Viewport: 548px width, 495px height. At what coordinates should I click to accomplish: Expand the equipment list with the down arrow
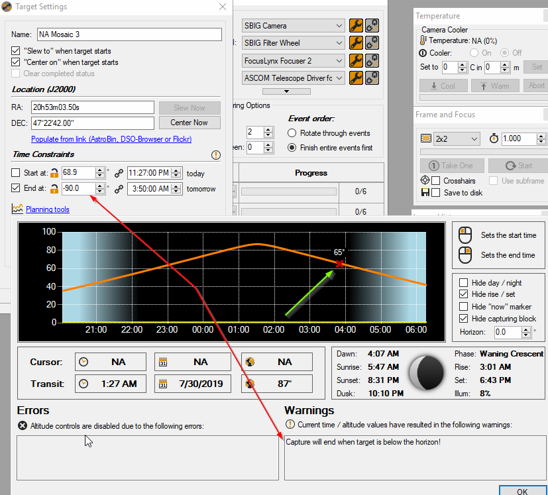tap(286, 91)
